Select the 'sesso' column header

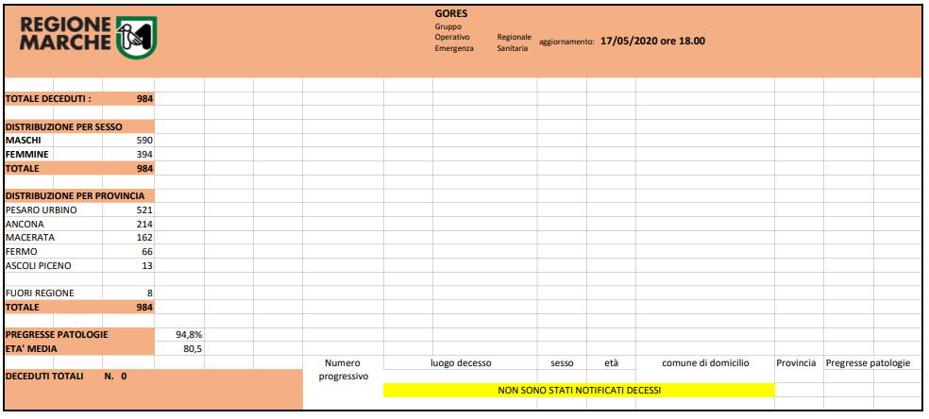coord(562,362)
